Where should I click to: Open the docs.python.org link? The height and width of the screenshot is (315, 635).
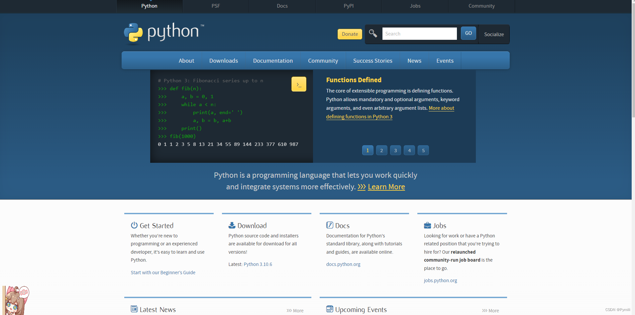(343, 264)
